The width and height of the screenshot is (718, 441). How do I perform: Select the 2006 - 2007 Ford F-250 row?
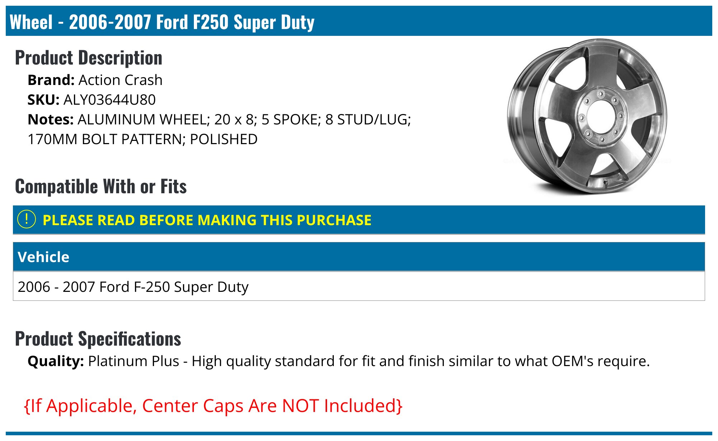pyautogui.click(x=133, y=287)
